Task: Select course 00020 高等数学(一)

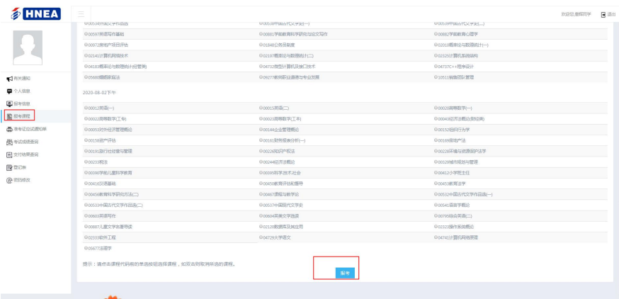Action: (454, 108)
